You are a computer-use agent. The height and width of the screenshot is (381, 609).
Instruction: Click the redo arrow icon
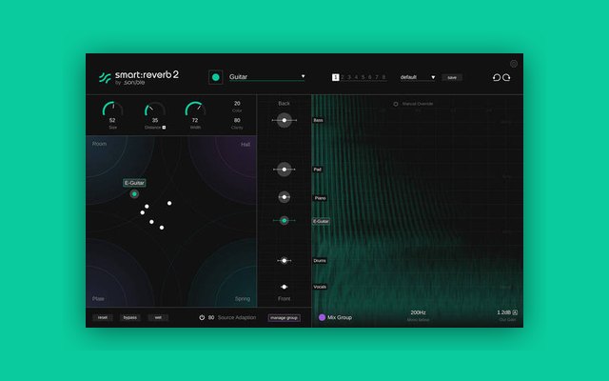pyautogui.click(x=506, y=77)
